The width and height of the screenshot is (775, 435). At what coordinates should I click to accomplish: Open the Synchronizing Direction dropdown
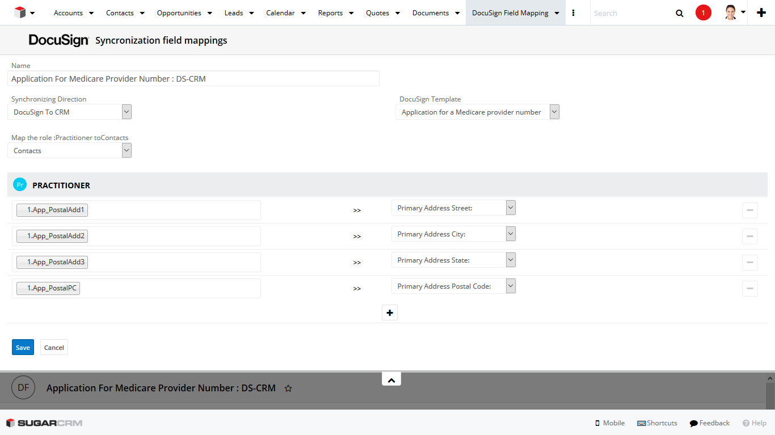(70, 112)
